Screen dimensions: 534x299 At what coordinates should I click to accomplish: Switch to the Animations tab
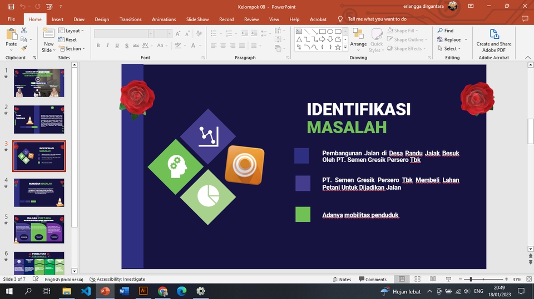coord(164,19)
